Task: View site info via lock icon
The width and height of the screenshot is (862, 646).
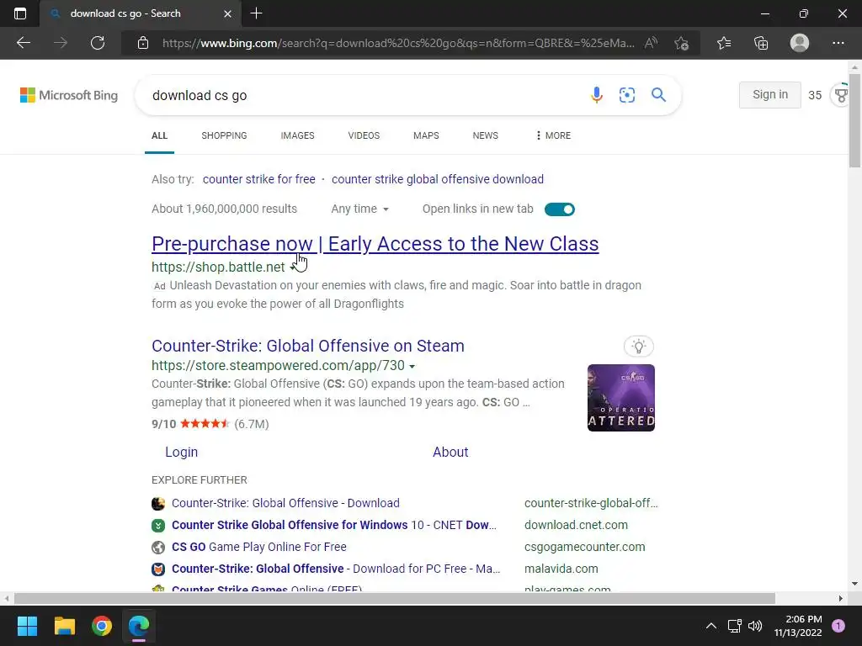Action: pyautogui.click(x=143, y=43)
